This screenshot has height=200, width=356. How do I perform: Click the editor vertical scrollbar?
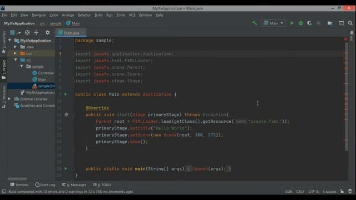[x=346, y=96]
